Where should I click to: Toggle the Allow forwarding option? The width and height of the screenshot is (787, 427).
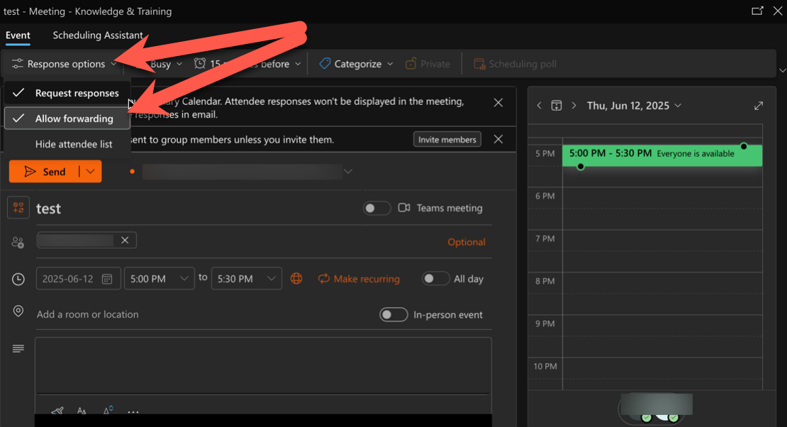pos(67,118)
